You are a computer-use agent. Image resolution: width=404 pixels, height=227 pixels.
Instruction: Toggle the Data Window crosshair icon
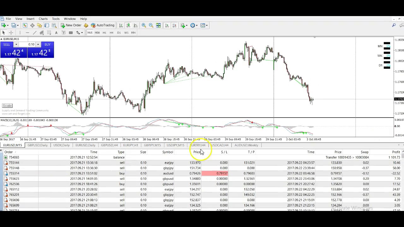point(32,25)
